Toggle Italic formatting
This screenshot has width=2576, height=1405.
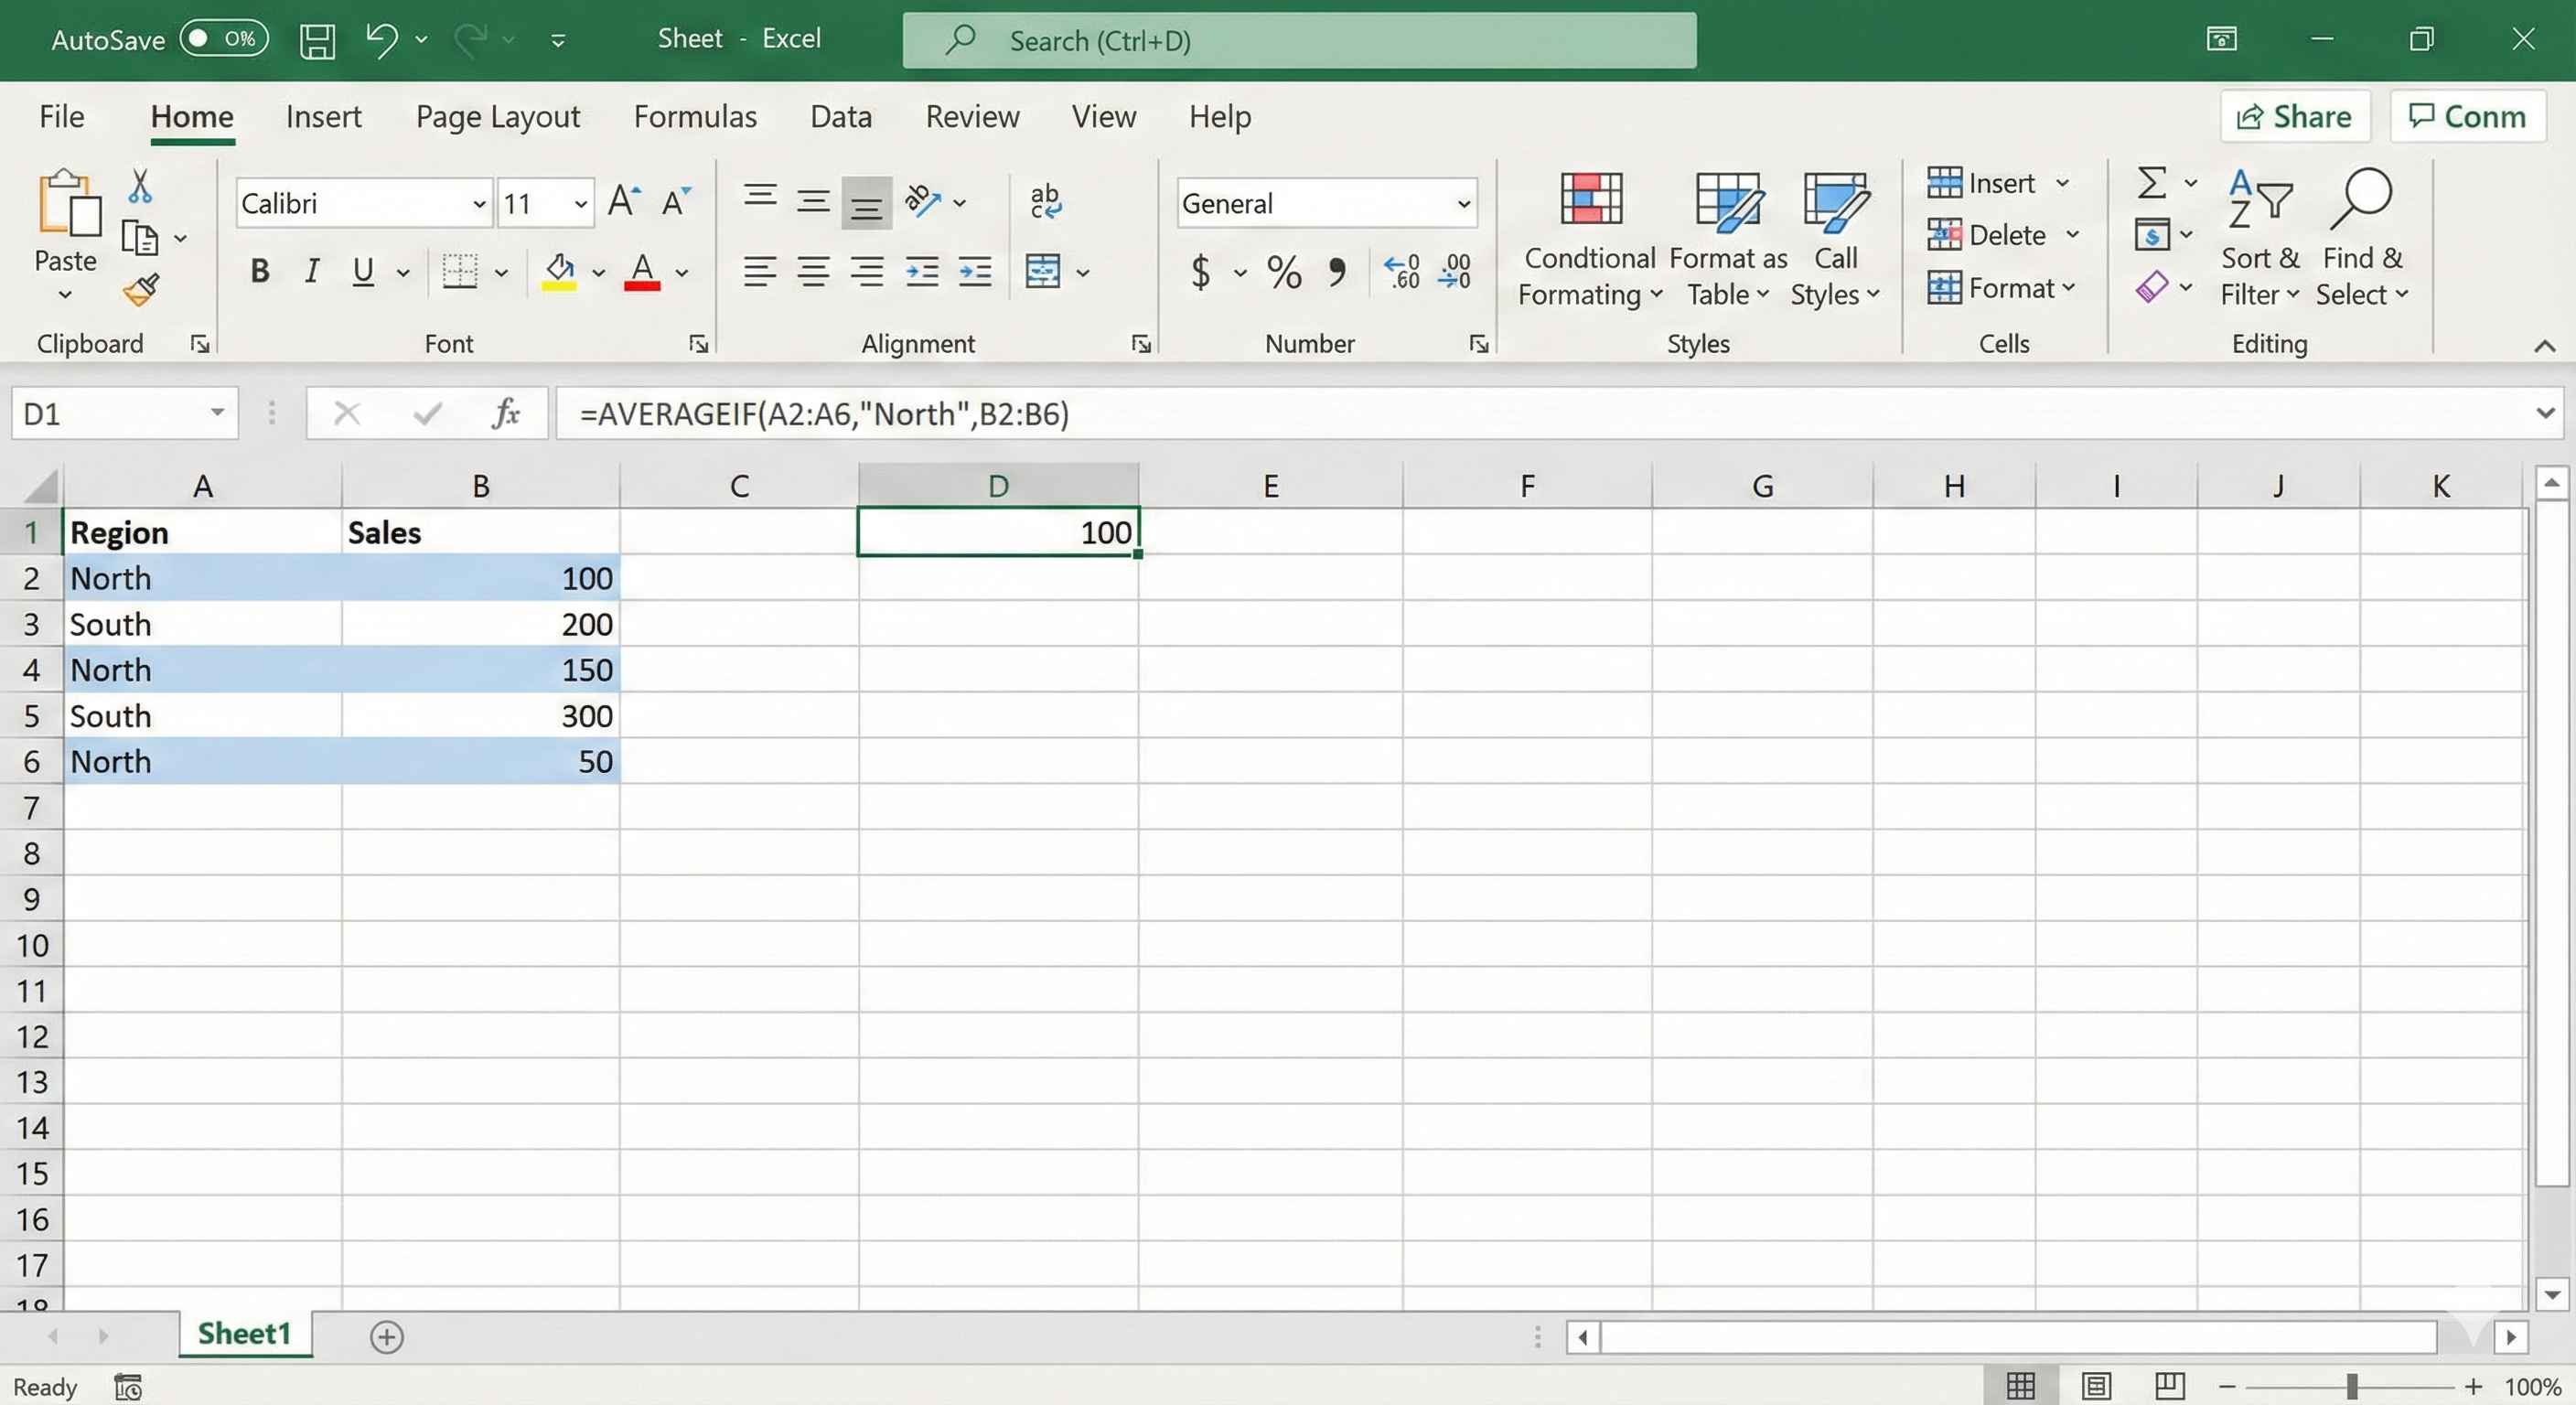click(312, 271)
